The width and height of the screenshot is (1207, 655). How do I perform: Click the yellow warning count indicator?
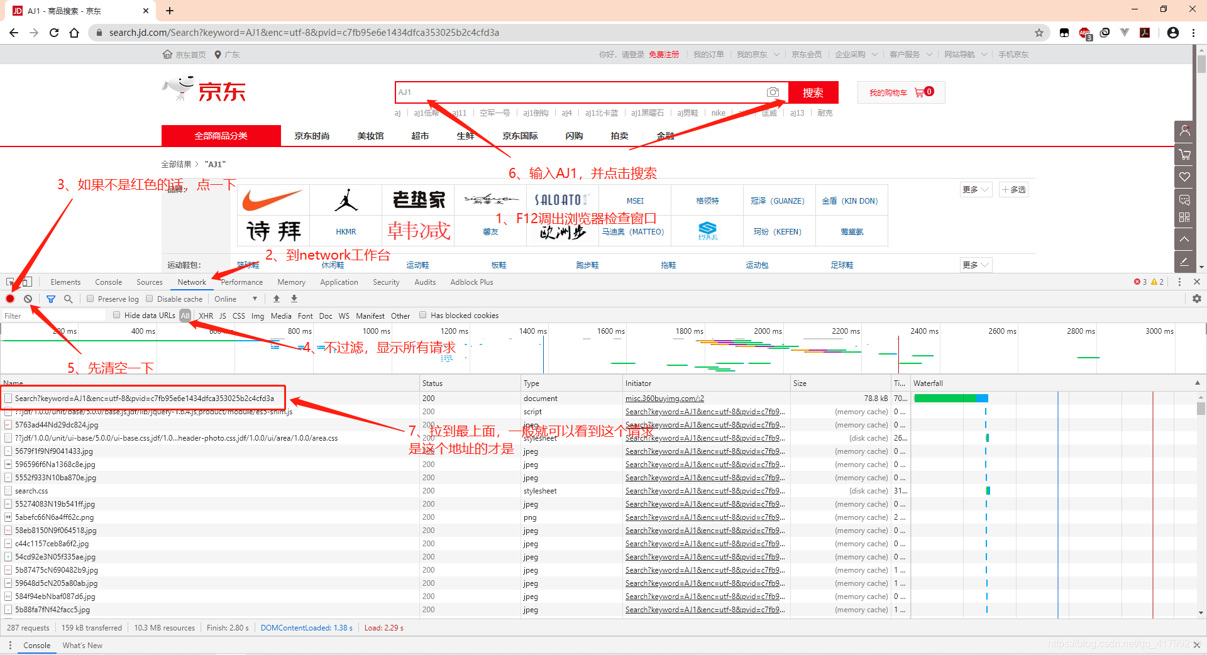pos(1157,282)
